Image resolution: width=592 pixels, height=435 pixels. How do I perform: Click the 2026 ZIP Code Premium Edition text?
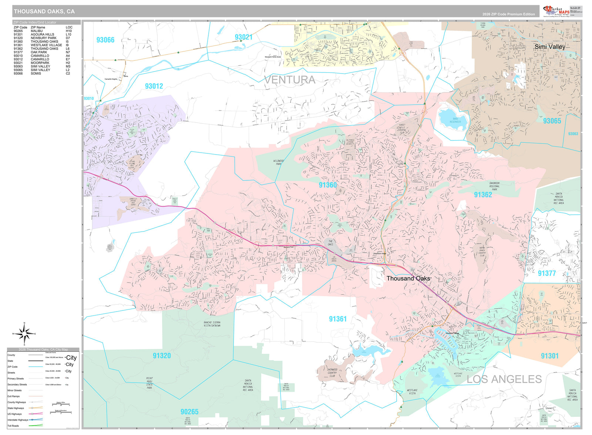tap(508, 14)
